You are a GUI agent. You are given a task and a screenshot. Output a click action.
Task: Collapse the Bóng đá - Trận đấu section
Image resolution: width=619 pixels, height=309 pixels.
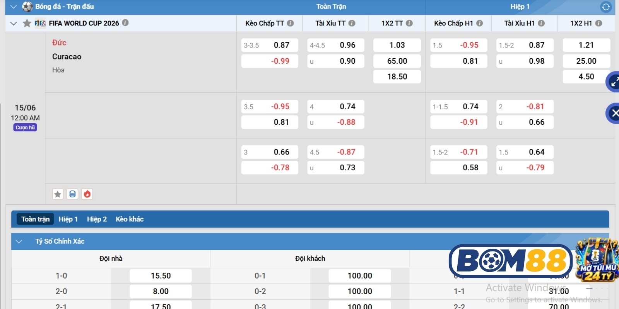[14, 7]
